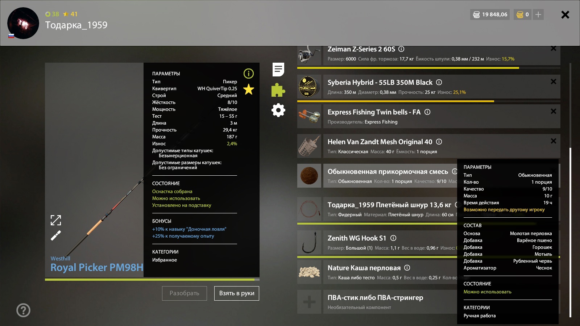This screenshot has width=580, height=326.
Task: Click player level indicator 38
Action: (52, 14)
